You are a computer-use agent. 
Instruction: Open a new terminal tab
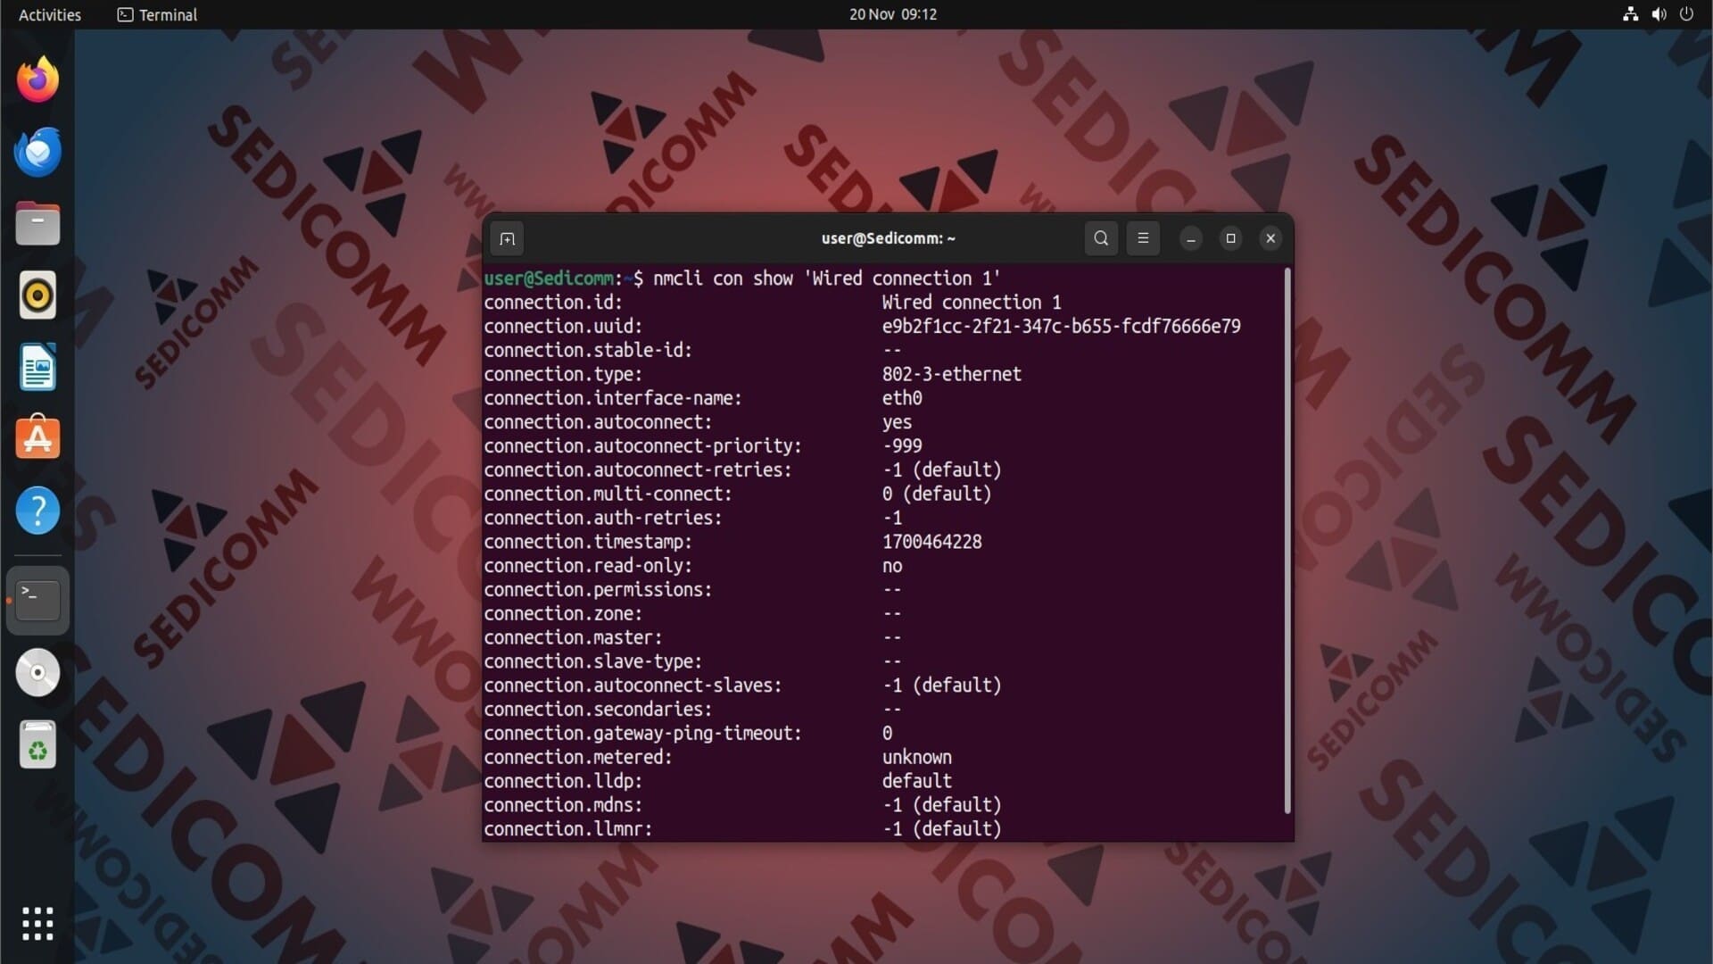pyautogui.click(x=508, y=238)
